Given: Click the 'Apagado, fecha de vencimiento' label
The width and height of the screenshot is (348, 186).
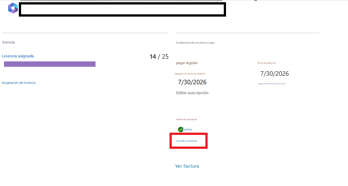Looking at the screenshot, I should tap(190, 74).
